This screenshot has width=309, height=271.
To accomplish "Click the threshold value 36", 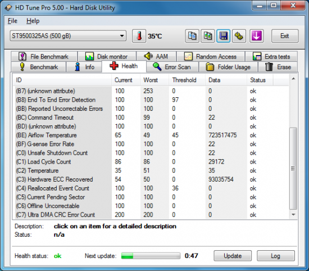I will 175,188.
